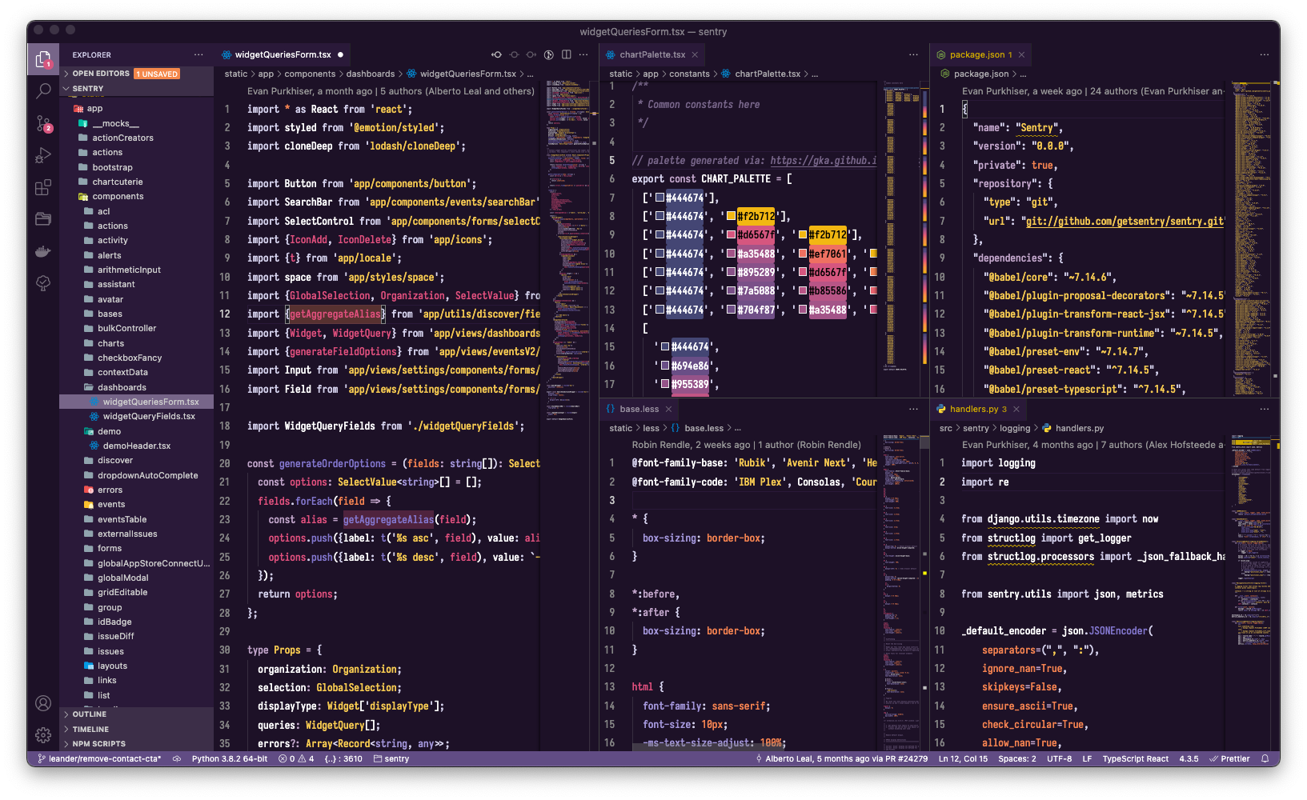Open the Accounts icon in activity bar

pyautogui.click(x=43, y=703)
